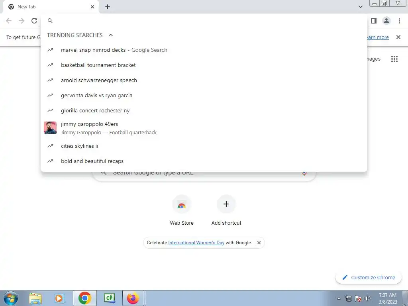Launch Windows Media Player from taskbar
The height and width of the screenshot is (306, 408).
(60, 298)
